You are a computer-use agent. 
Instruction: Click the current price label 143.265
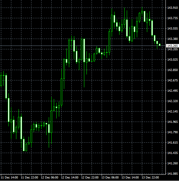click(172, 46)
